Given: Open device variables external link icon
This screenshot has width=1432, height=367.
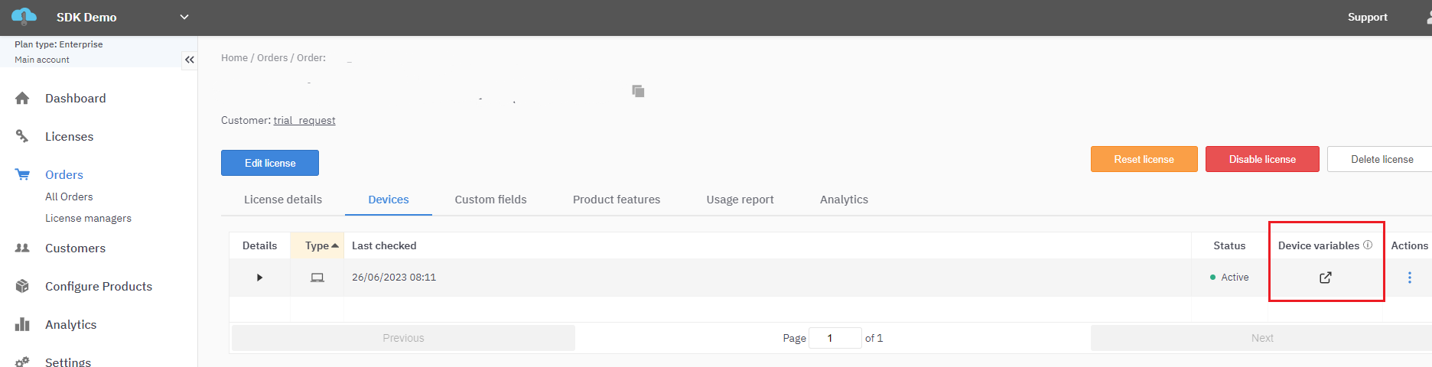Looking at the screenshot, I should (1326, 278).
